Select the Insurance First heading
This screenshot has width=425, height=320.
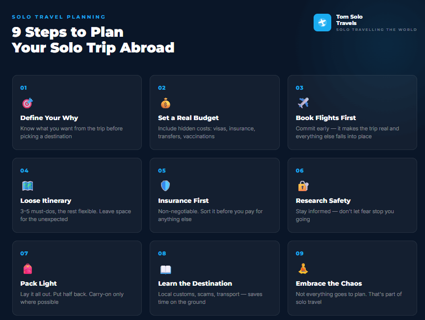pos(184,200)
